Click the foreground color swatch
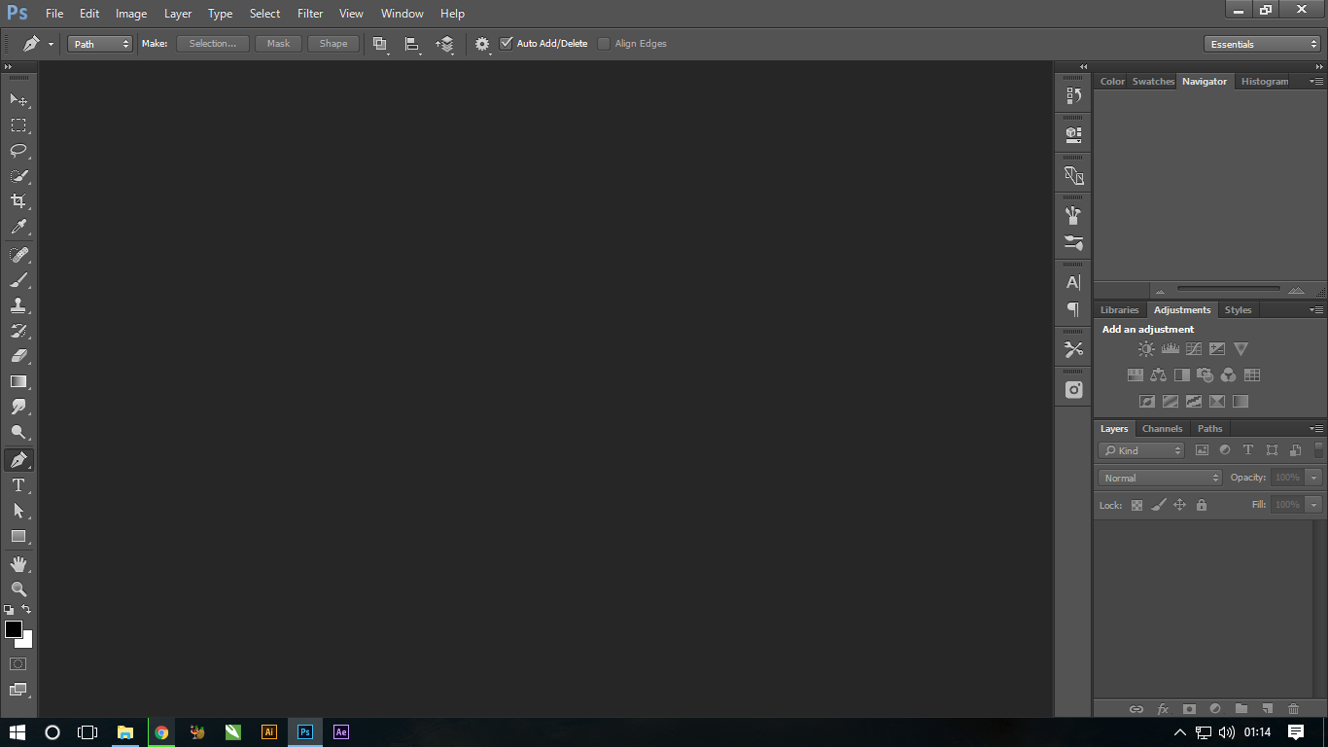Image resolution: width=1328 pixels, height=747 pixels. [x=13, y=629]
